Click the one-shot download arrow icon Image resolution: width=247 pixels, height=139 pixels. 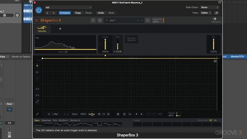coord(108,114)
